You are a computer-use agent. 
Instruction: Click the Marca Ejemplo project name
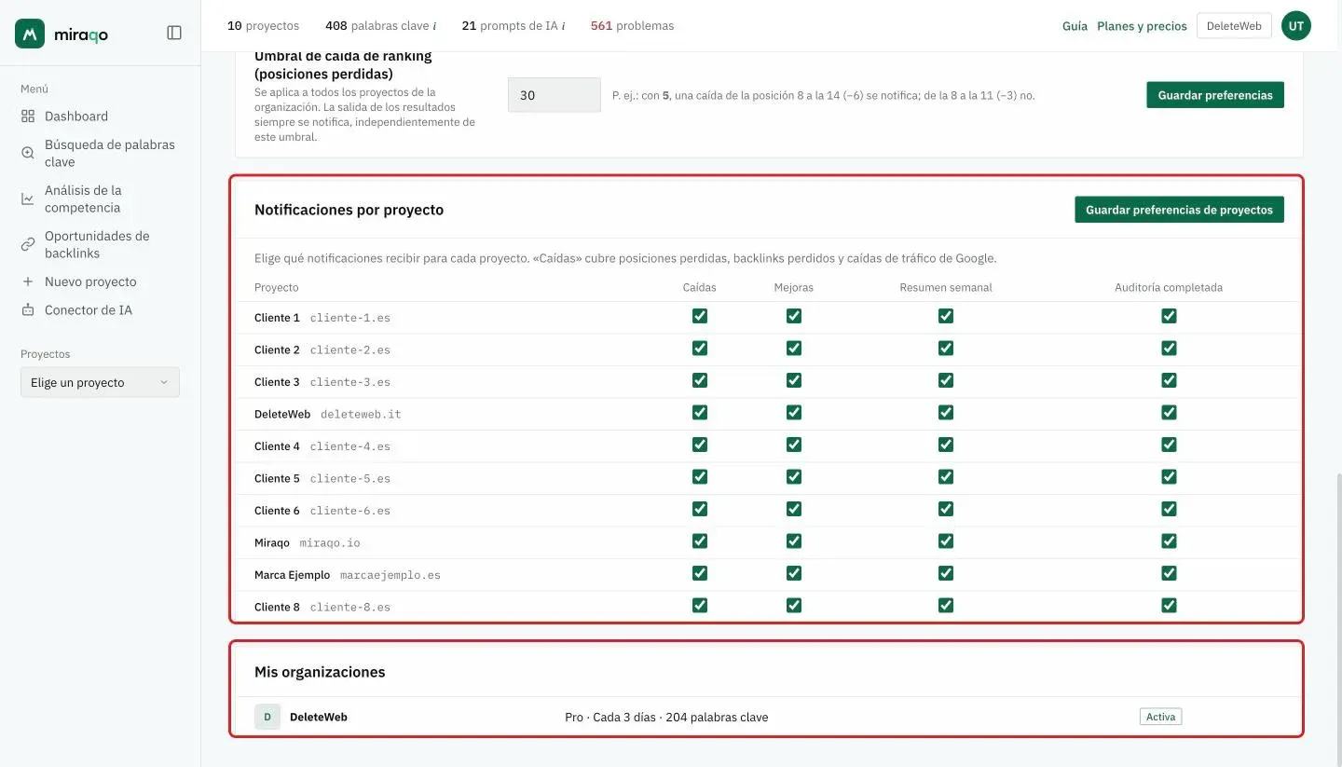pyautogui.click(x=292, y=575)
